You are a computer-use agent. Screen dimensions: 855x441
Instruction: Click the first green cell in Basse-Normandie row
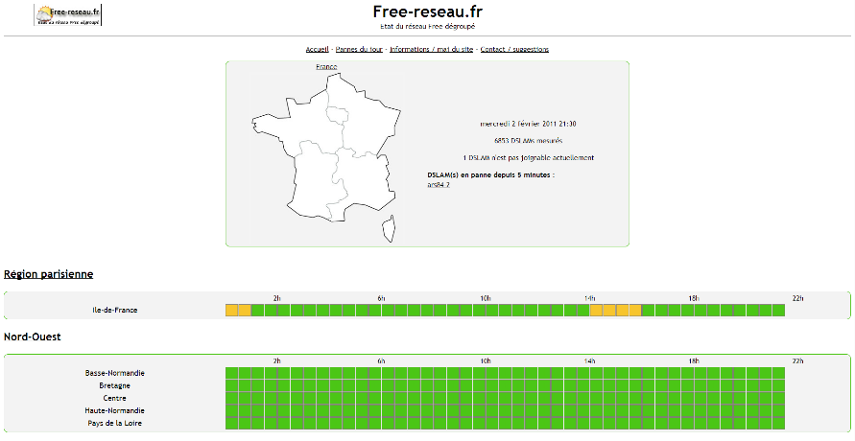coord(232,373)
